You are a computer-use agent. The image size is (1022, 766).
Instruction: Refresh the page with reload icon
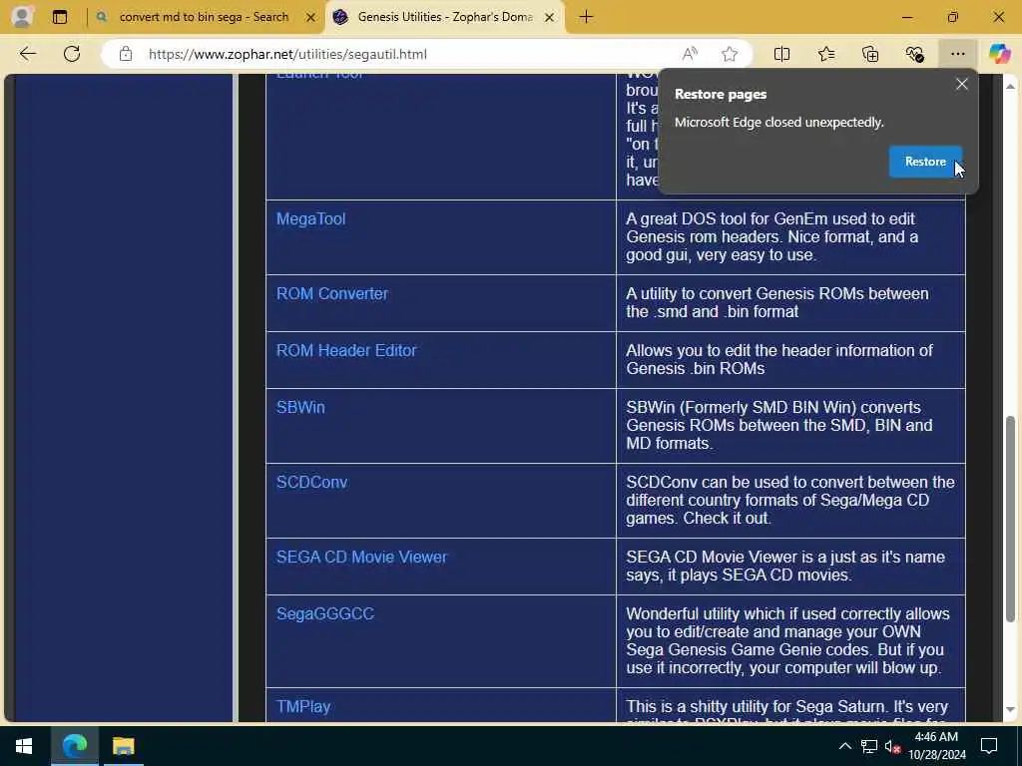pos(72,54)
